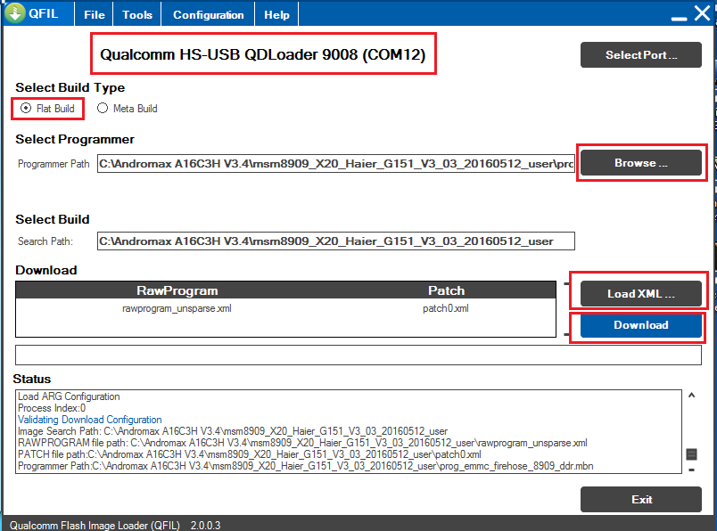Click the Exit button

640,500
